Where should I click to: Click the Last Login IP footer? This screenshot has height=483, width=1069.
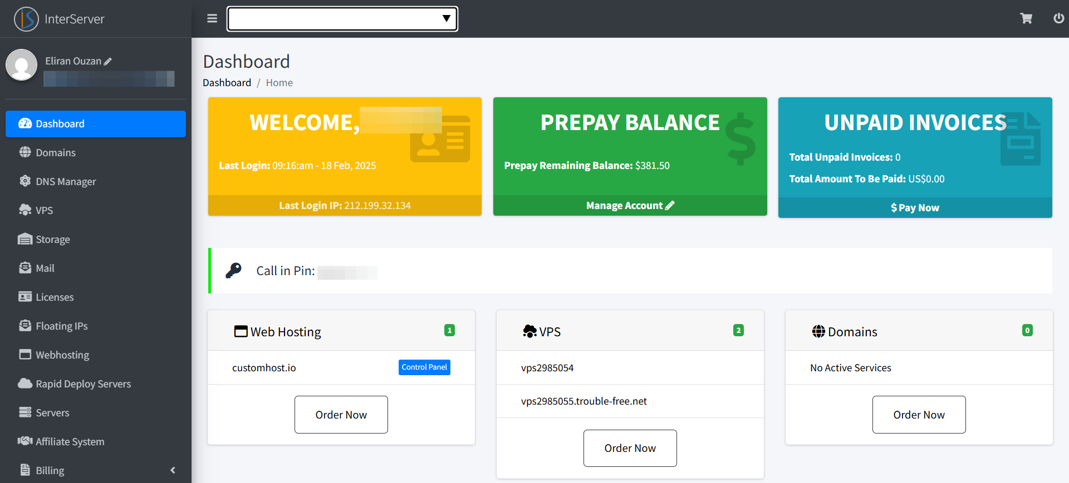(x=345, y=206)
